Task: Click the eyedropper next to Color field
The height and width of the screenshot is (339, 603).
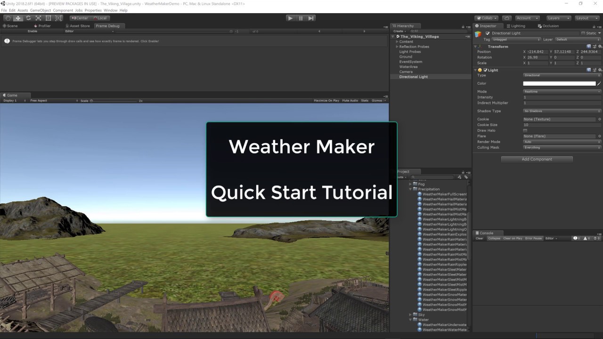Action: click(599, 83)
